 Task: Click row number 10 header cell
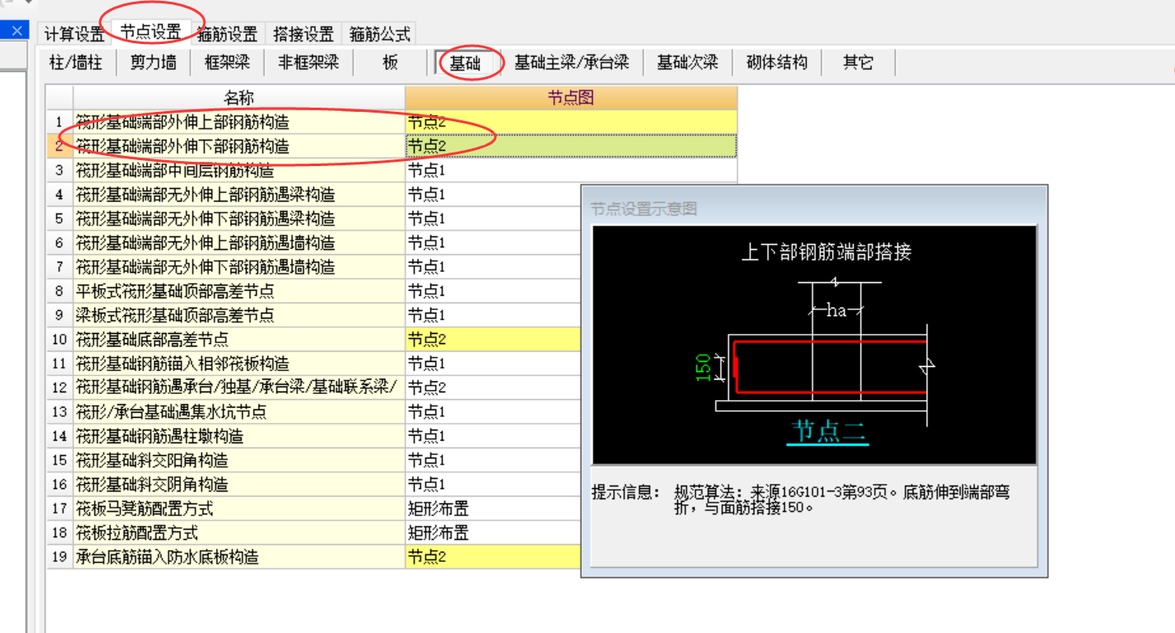coord(59,340)
